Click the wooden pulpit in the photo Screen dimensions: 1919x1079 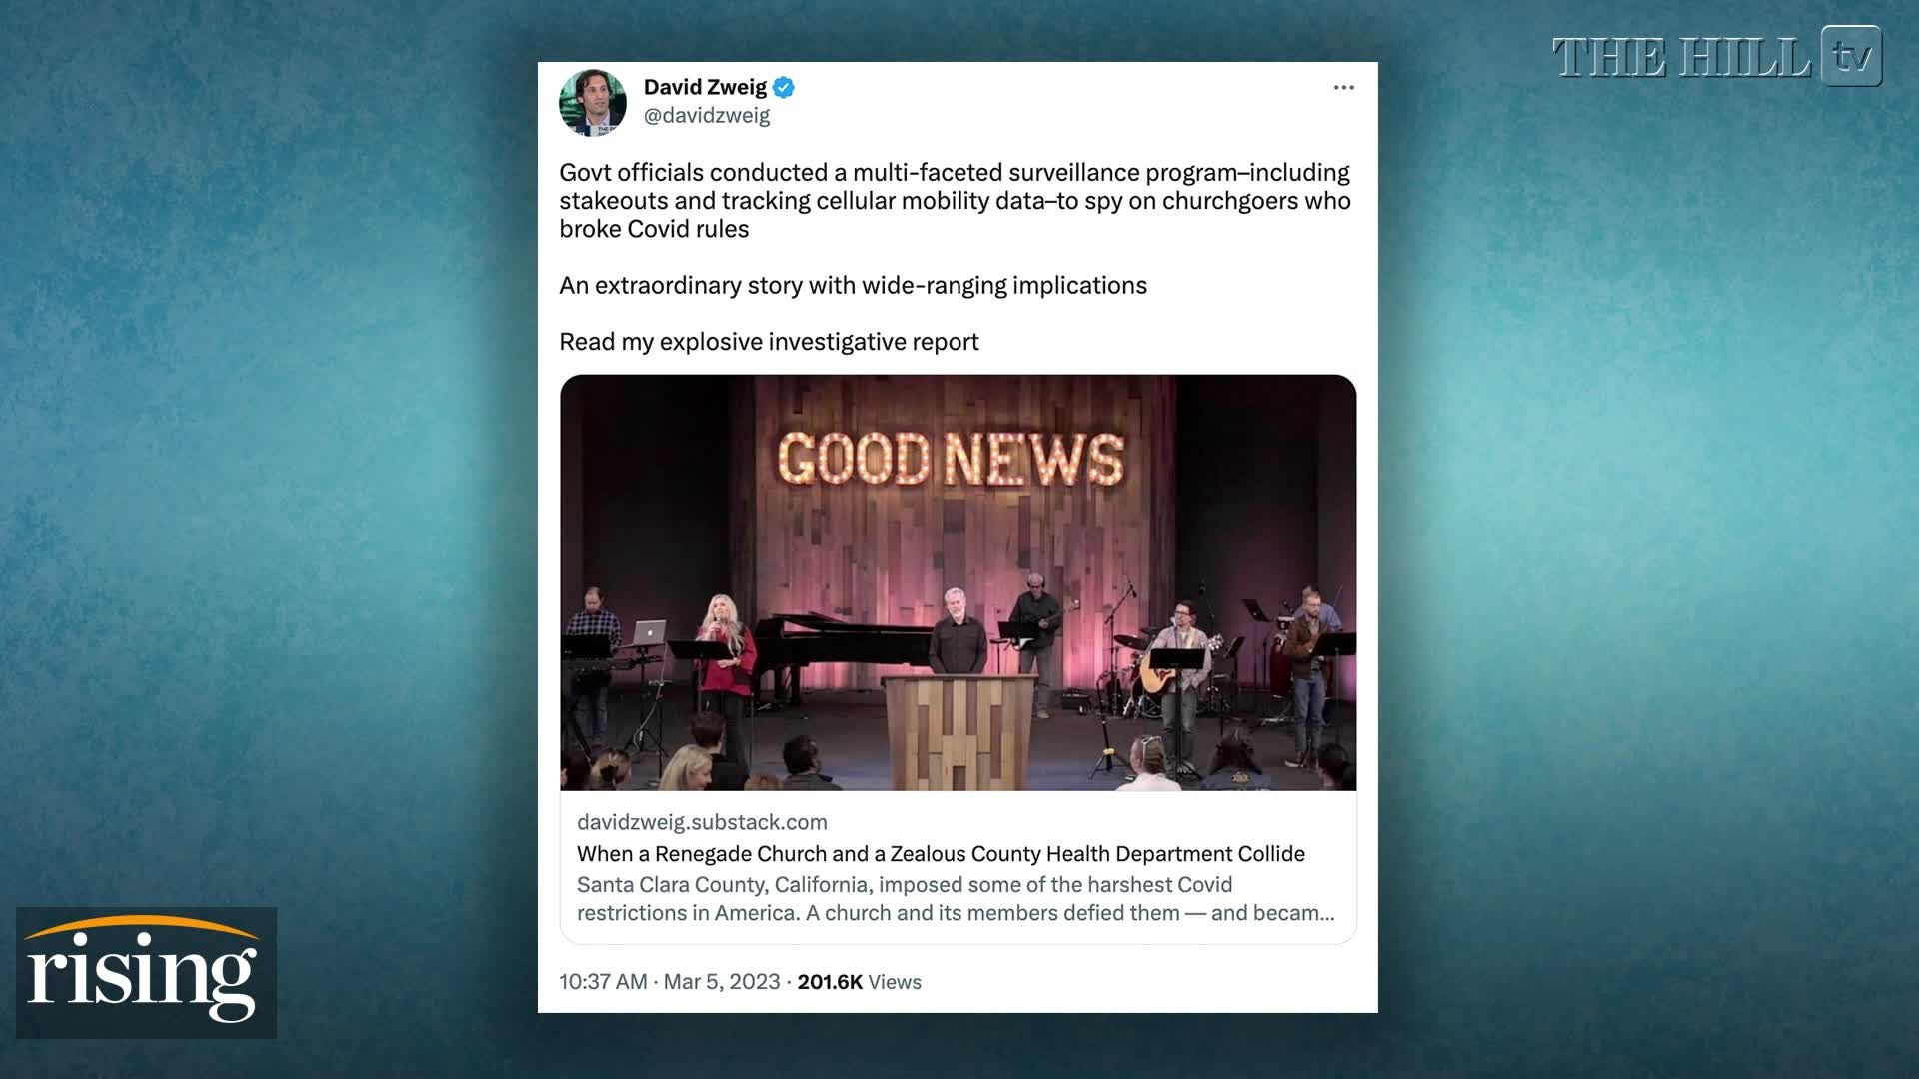pos(959,732)
